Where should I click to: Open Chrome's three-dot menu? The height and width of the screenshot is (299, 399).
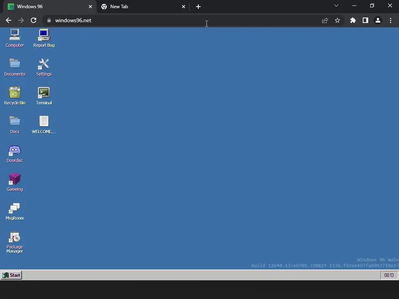390,20
